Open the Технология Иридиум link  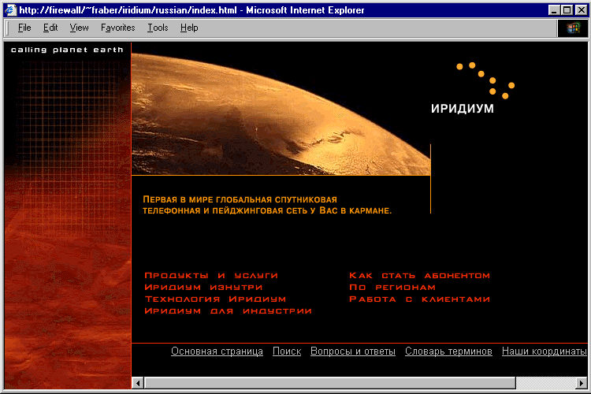click(x=216, y=299)
